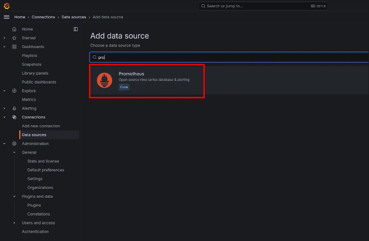The height and width of the screenshot is (241, 369).
Task: Open Playlists under Dashboards
Action: pos(29,56)
